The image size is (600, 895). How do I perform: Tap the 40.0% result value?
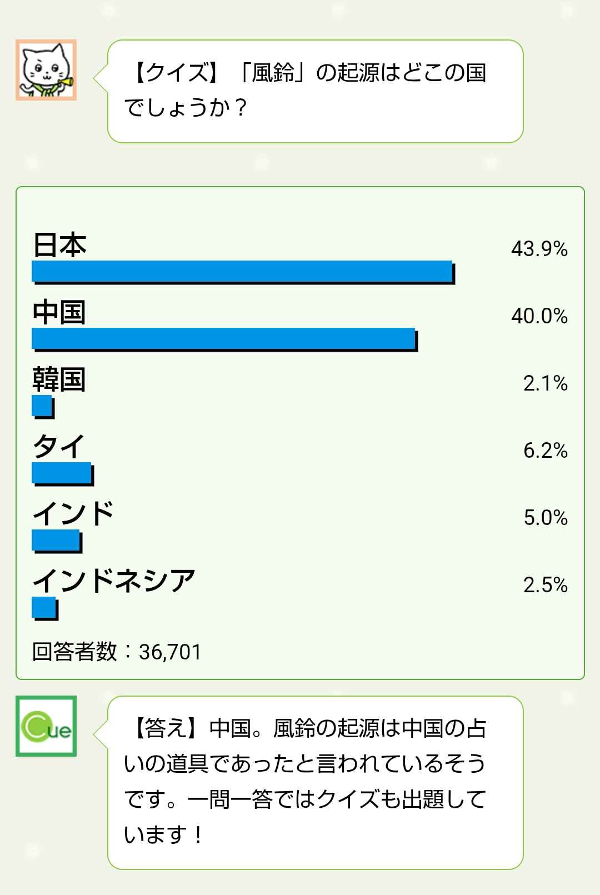coord(539,316)
